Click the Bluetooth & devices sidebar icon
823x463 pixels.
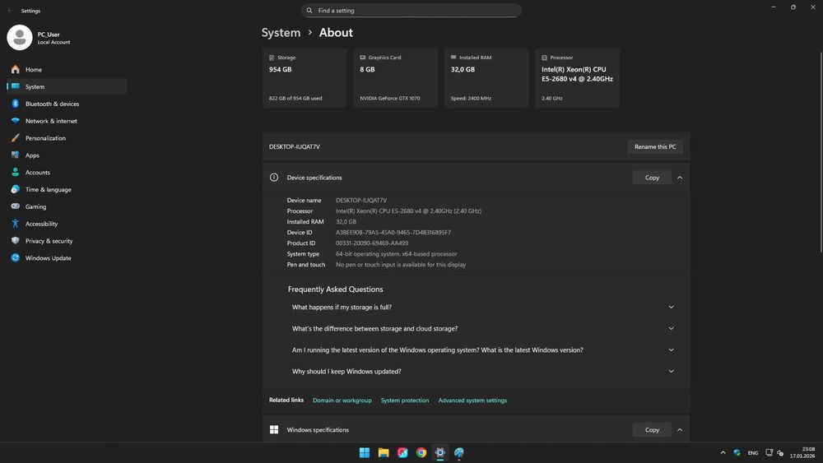[15, 104]
